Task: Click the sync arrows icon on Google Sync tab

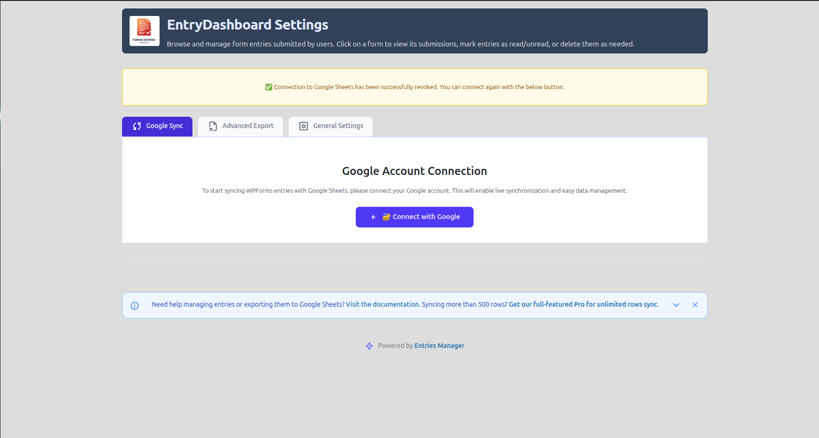Action: pos(137,126)
